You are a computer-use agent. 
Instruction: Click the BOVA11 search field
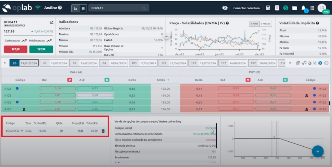point(119,8)
